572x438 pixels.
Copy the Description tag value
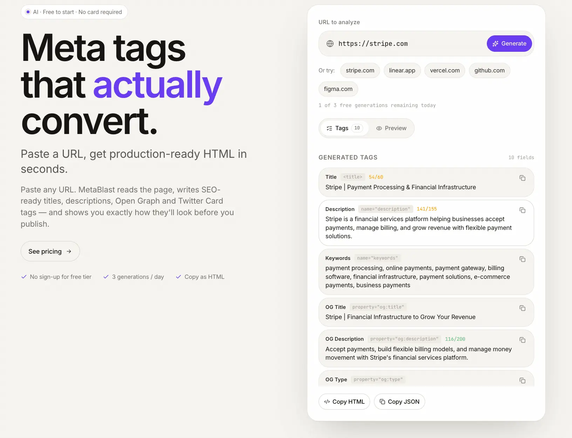click(522, 210)
